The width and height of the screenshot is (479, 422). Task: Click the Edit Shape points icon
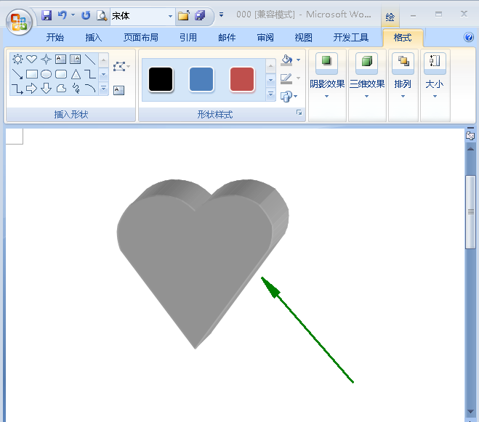click(x=120, y=68)
